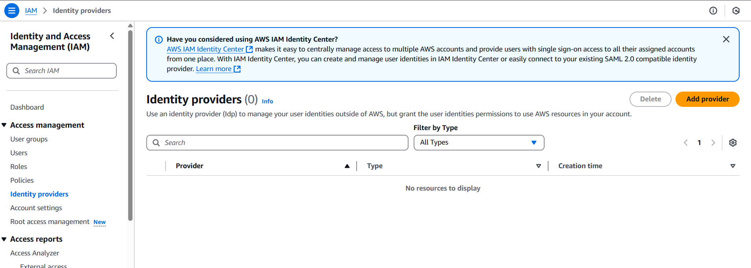Open table preferences gear icon
Screen dimensions: 751x268
tap(733, 143)
